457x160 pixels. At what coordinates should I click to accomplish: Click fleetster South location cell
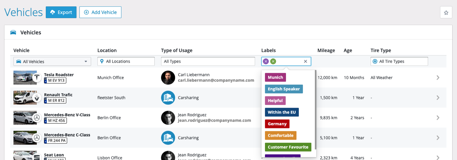112,97
